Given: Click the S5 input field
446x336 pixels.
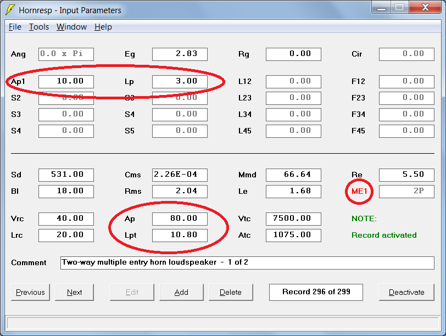Looking at the screenshot, I should (180, 131).
